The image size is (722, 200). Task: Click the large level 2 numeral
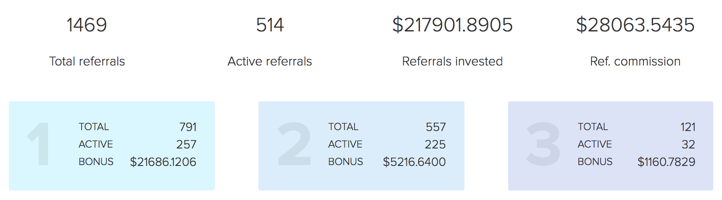(295, 144)
